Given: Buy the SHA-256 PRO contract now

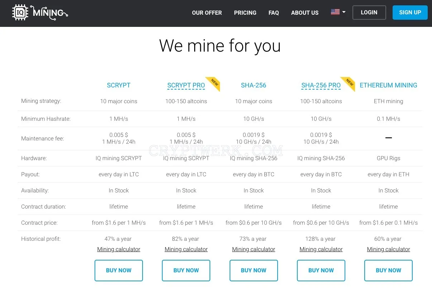Looking at the screenshot, I should 321,271.
